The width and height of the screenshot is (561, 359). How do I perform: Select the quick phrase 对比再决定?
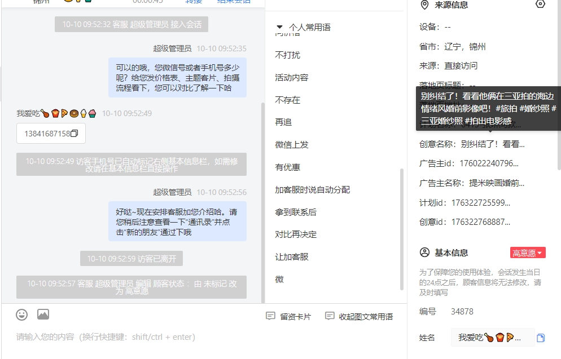click(x=296, y=234)
